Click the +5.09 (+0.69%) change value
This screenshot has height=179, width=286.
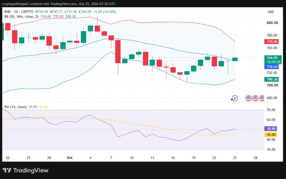click(x=105, y=12)
